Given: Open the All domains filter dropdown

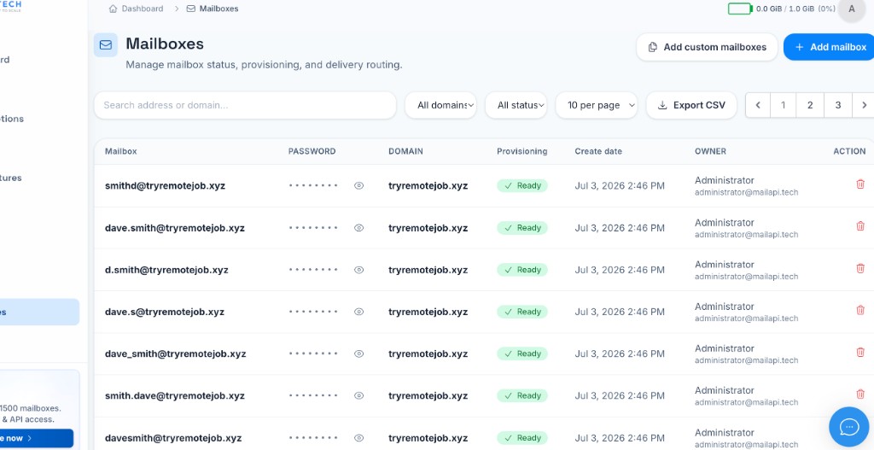Looking at the screenshot, I should (440, 105).
